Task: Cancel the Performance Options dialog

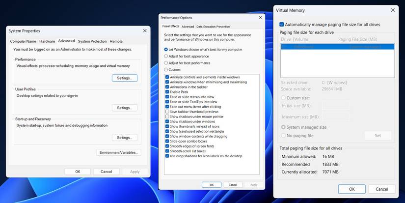Action: point(233,185)
